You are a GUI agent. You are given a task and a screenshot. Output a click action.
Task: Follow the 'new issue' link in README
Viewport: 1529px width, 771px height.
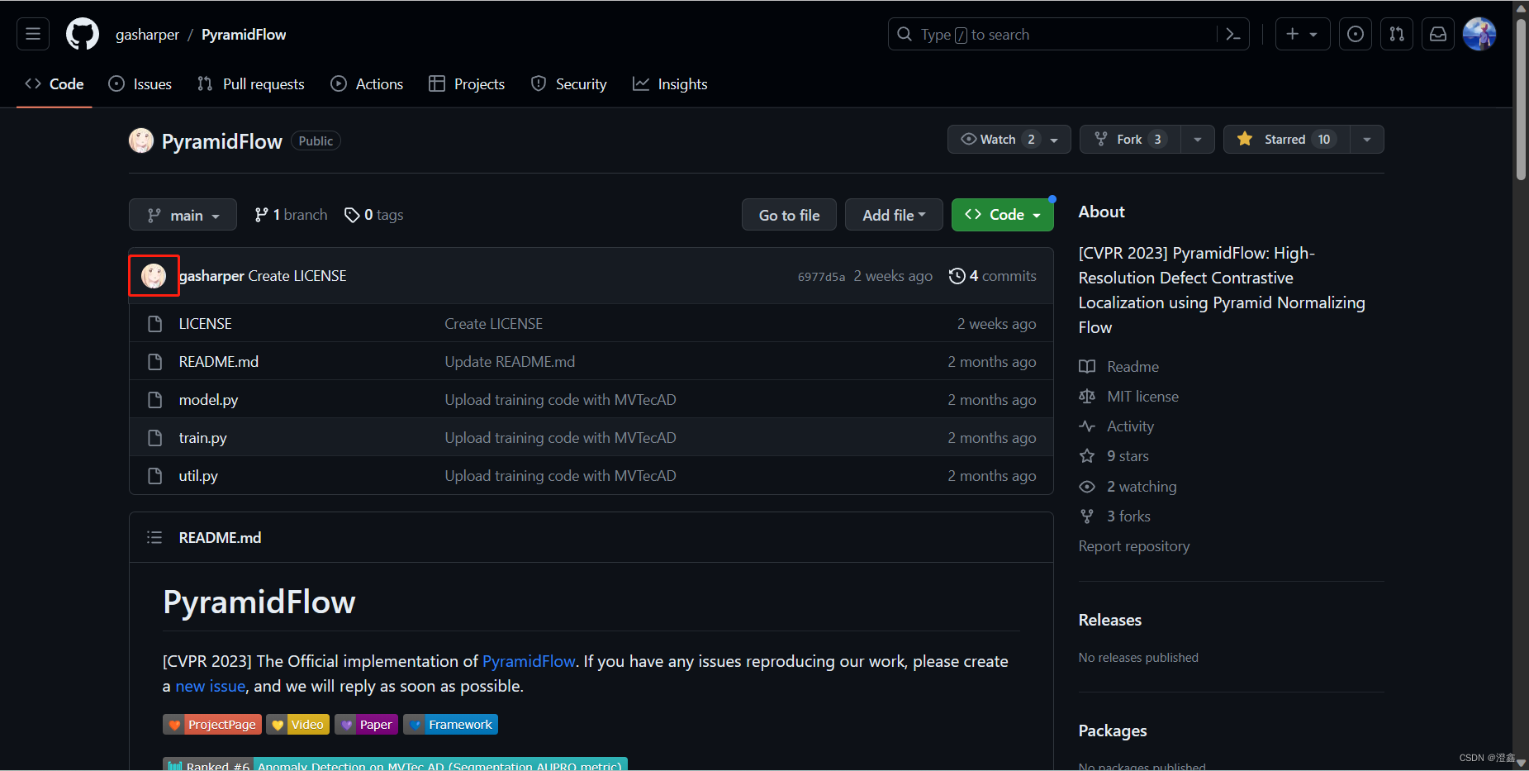click(211, 686)
